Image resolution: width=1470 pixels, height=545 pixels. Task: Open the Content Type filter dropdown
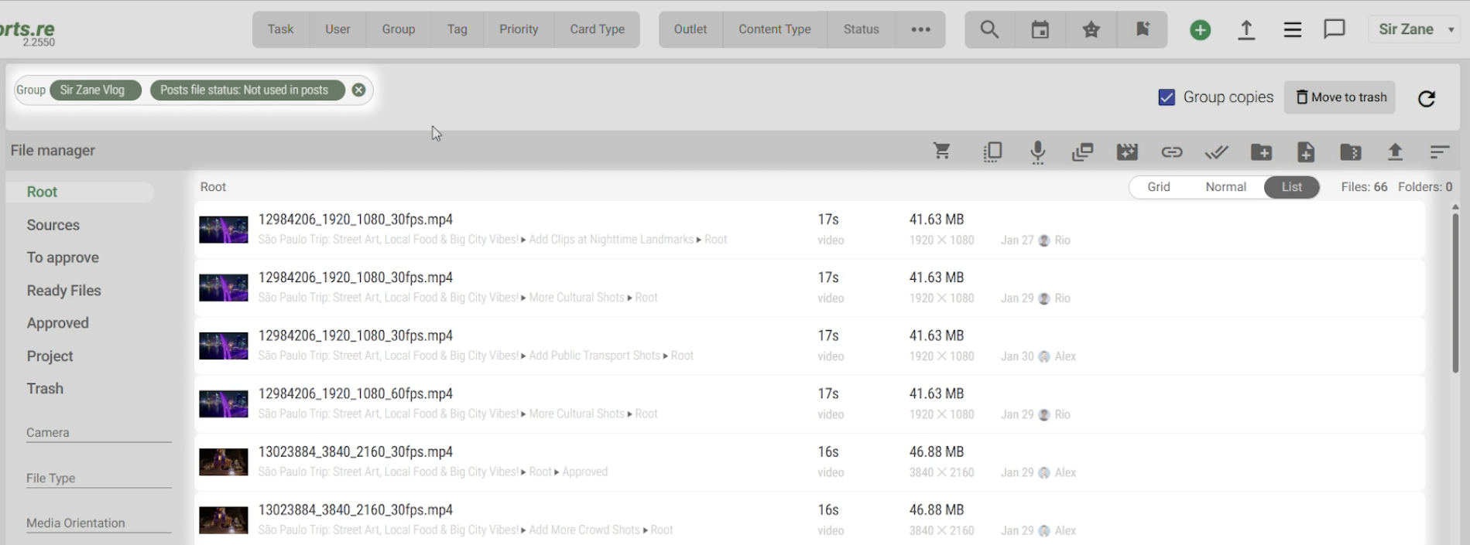[774, 29]
